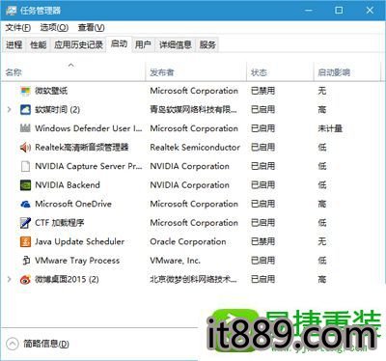Image resolution: width=386 pixels, height=361 pixels.
Task: Click the Realtek speaker icon
Action: [25, 148]
